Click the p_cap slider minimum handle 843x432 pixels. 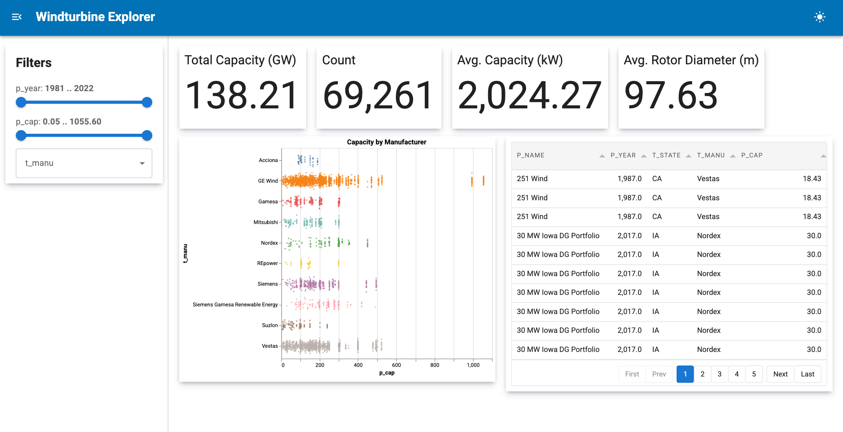21,135
